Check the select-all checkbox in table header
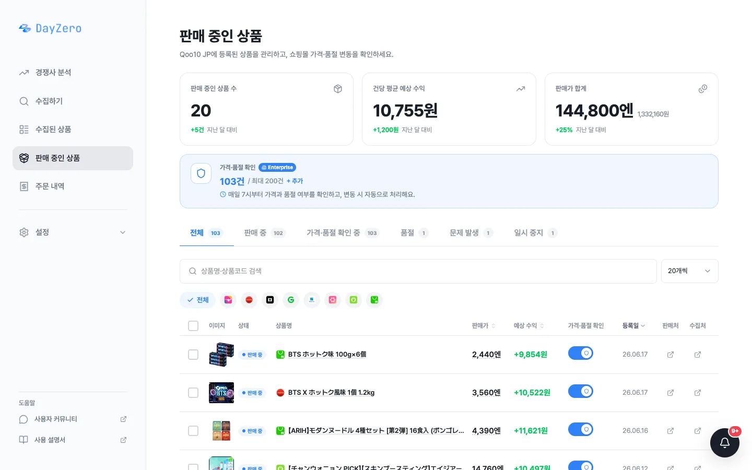Screen dimensions: 752x470 (193, 326)
